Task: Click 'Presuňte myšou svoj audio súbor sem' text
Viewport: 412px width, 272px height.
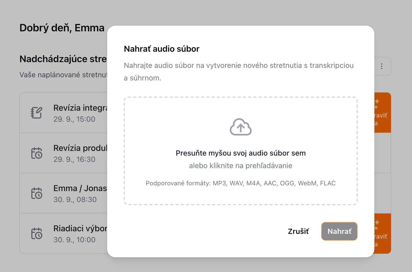Action: point(240,153)
